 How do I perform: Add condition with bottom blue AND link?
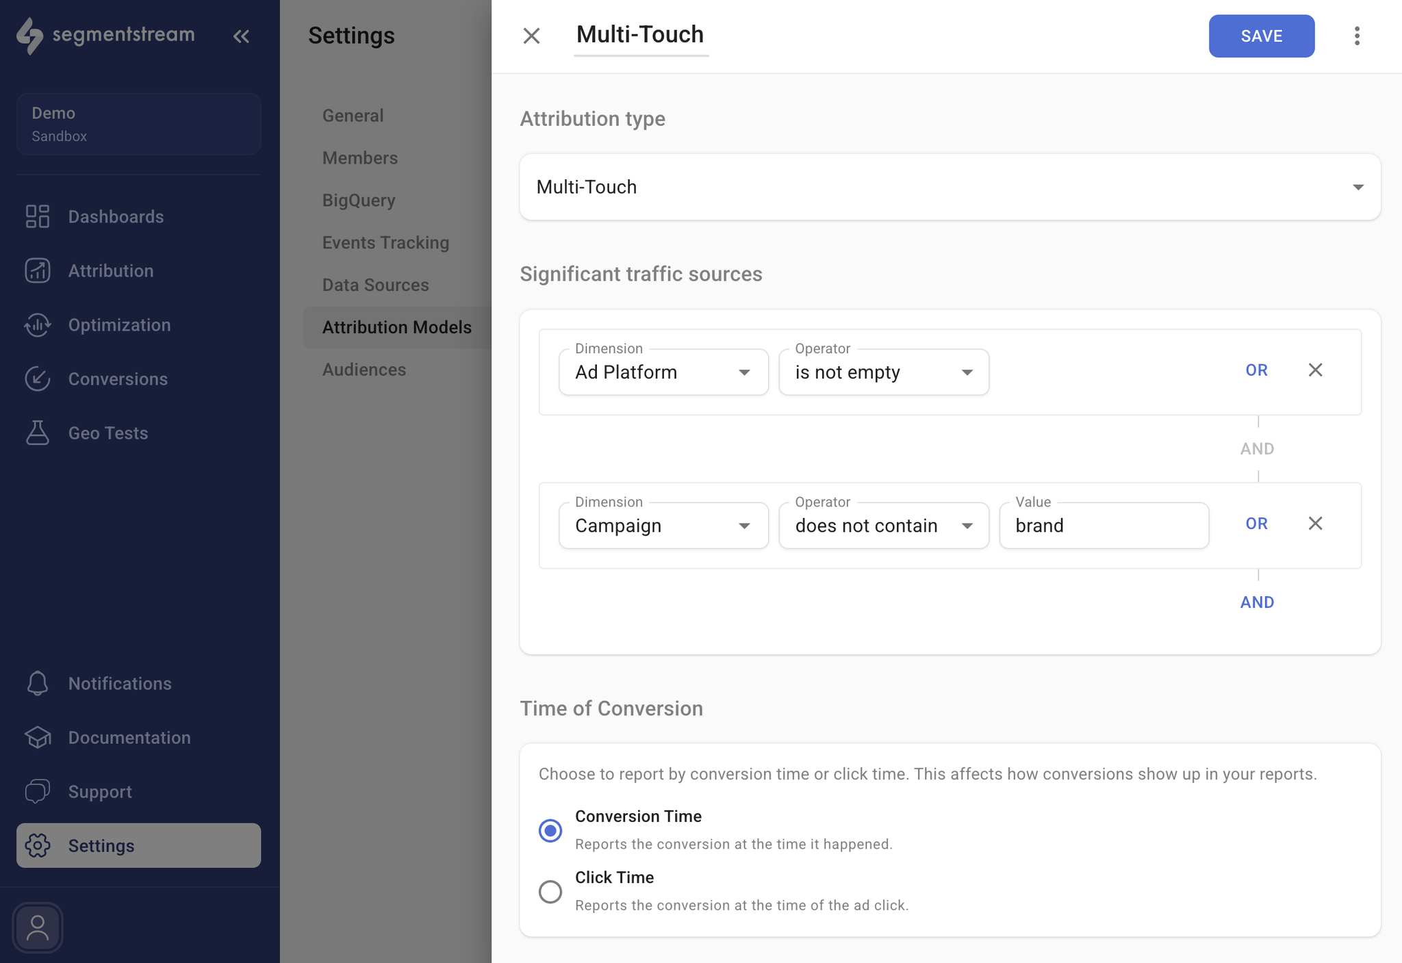[x=1257, y=602]
